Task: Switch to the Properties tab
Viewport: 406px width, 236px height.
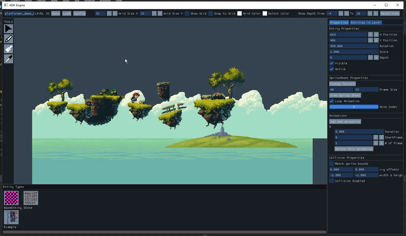Action: pos(339,23)
